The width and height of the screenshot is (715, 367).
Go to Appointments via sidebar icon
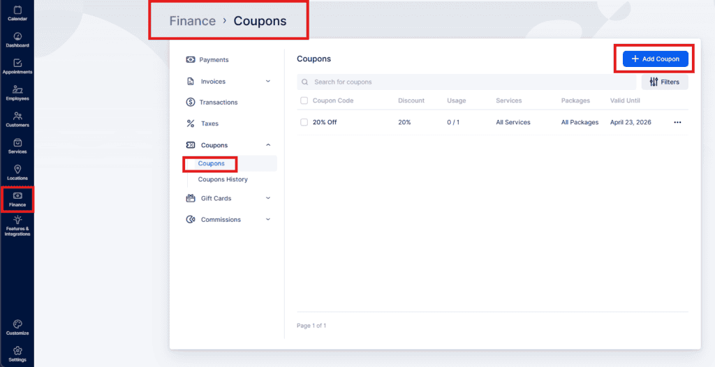(17, 63)
